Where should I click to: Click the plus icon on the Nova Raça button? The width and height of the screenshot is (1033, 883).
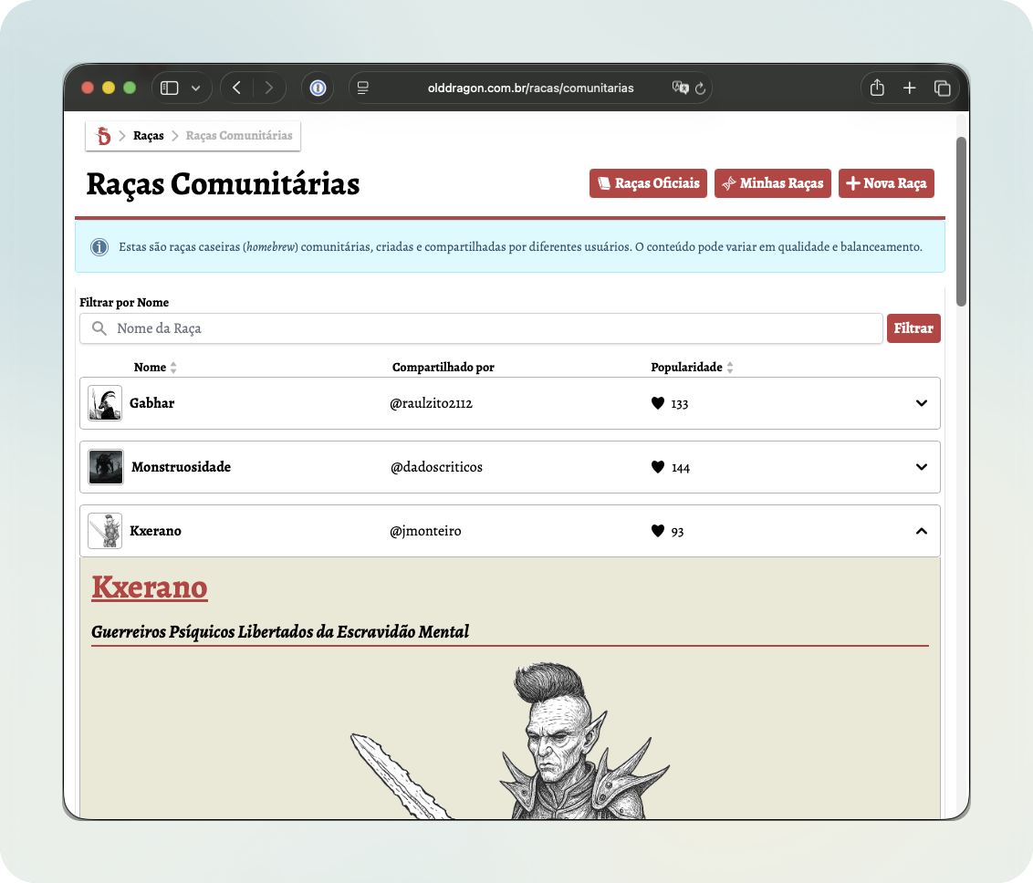click(x=852, y=182)
